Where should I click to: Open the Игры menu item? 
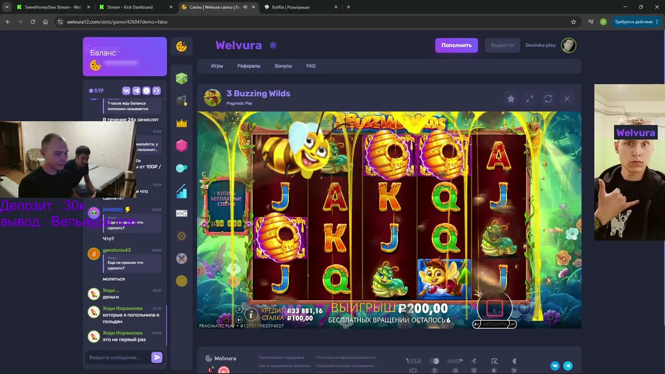point(217,66)
